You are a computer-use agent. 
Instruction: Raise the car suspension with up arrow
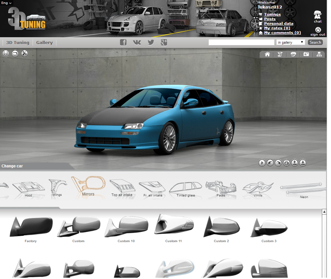click(294, 163)
